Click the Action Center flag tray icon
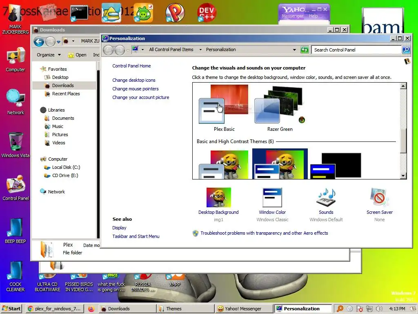 pos(359,309)
